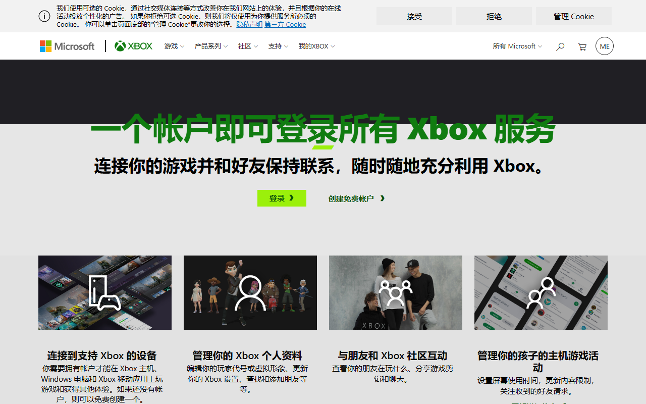Click the green 登录 button
This screenshot has width=646, height=404.
[x=282, y=198]
